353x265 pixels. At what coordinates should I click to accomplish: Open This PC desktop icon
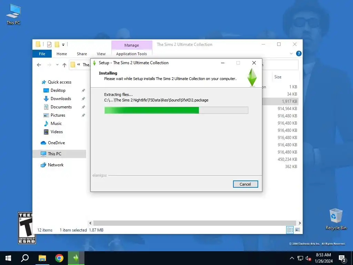(13, 14)
